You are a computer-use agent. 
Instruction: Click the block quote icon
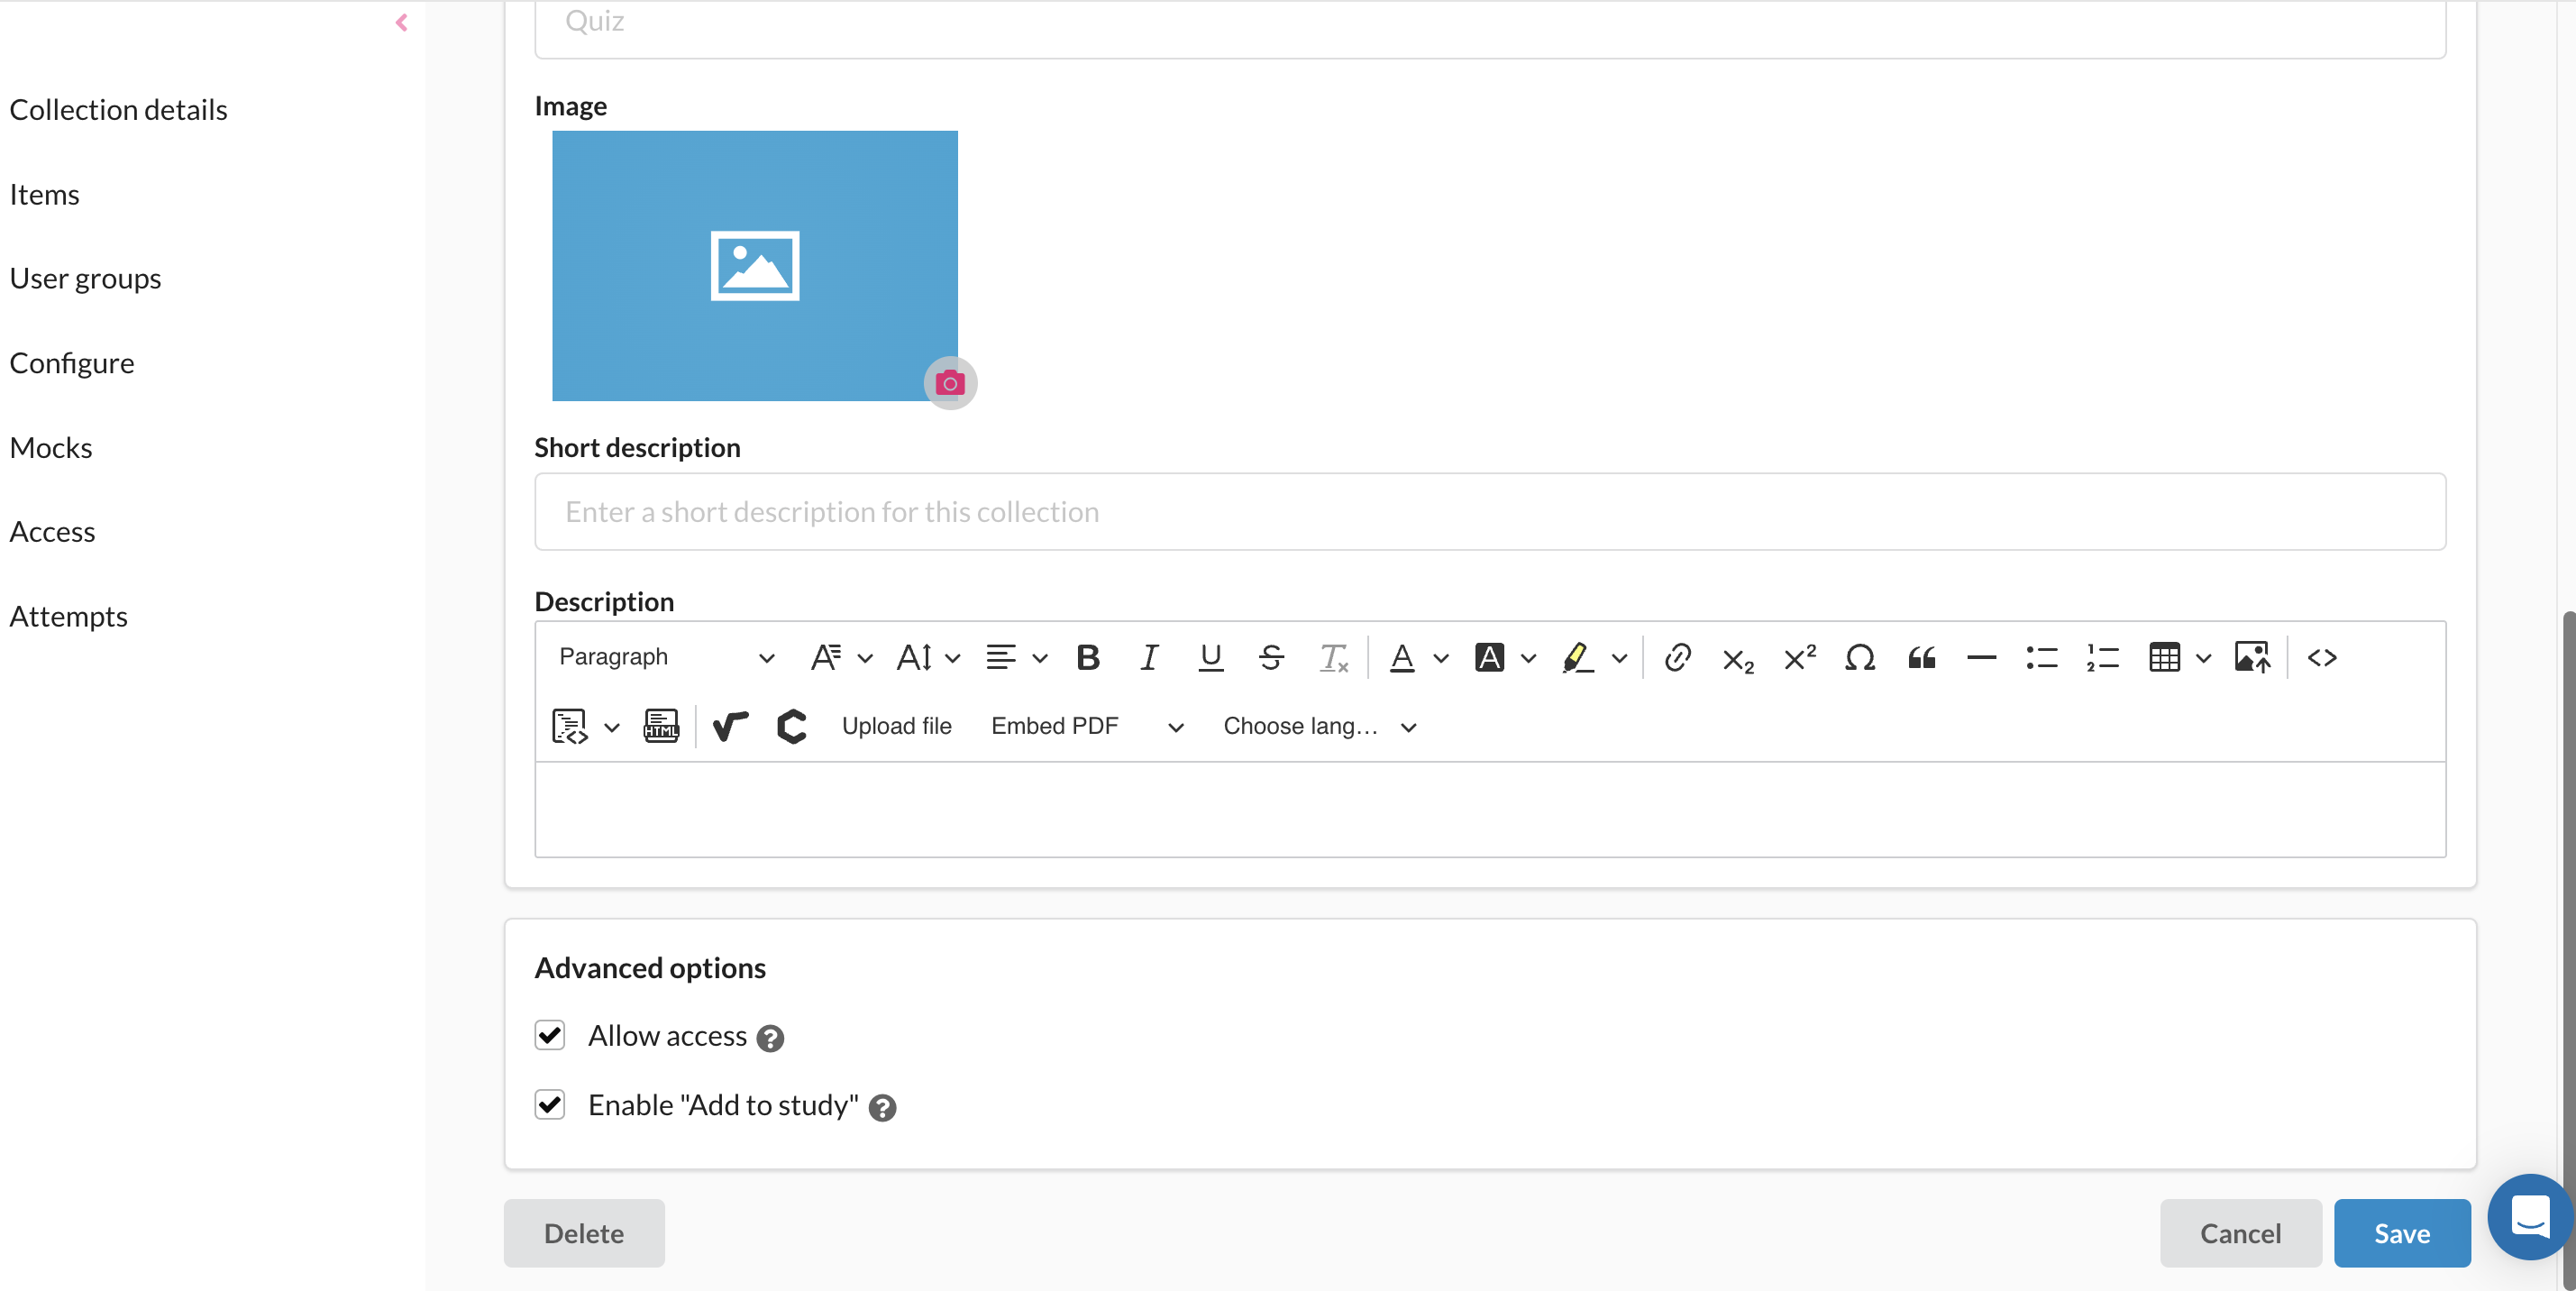coord(1921,657)
